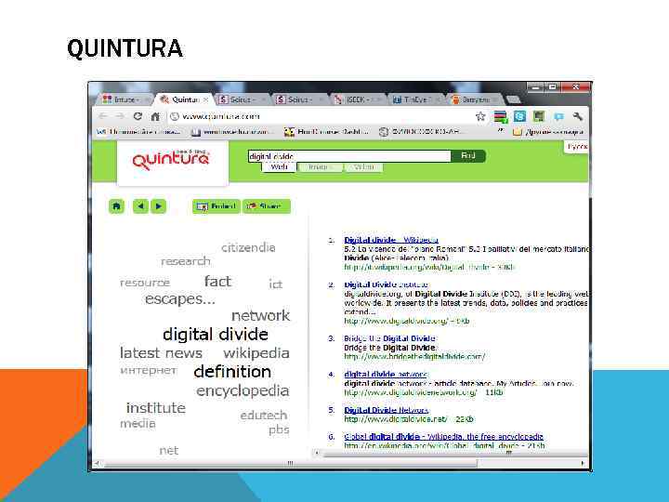The height and width of the screenshot is (502, 669).
Task: Click 'escapes...' in the tag cloud
Action: tap(180, 298)
